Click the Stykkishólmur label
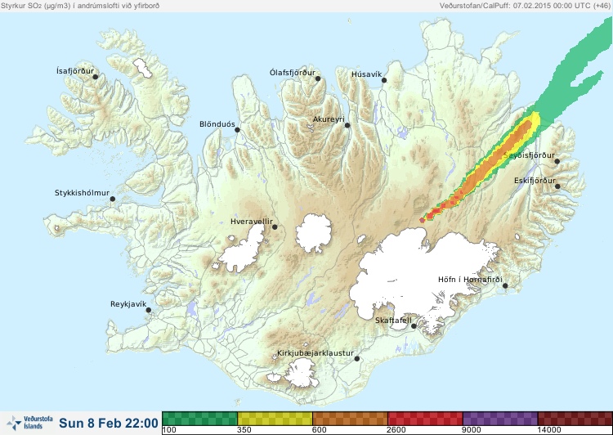The width and height of the screenshot is (613, 435). click(82, 193)
